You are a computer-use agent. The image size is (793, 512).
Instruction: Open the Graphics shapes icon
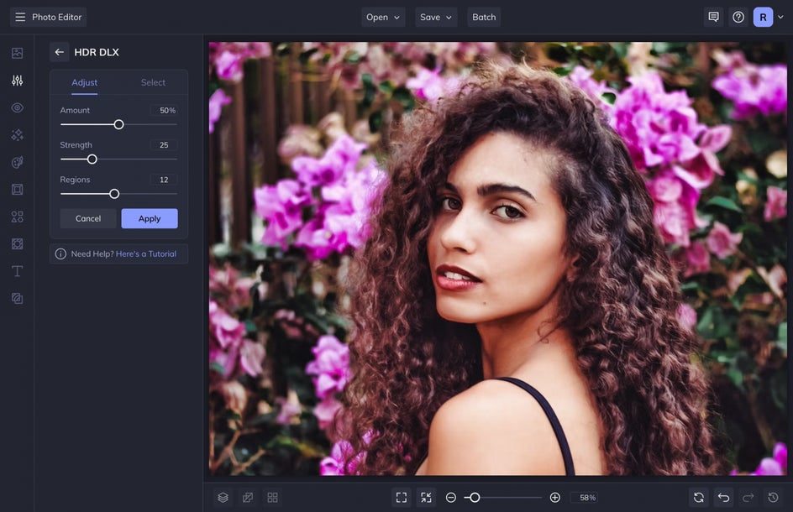click(x=17, y=217)
